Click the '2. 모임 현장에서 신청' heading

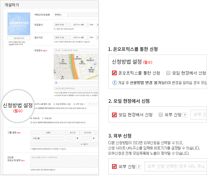129,101
